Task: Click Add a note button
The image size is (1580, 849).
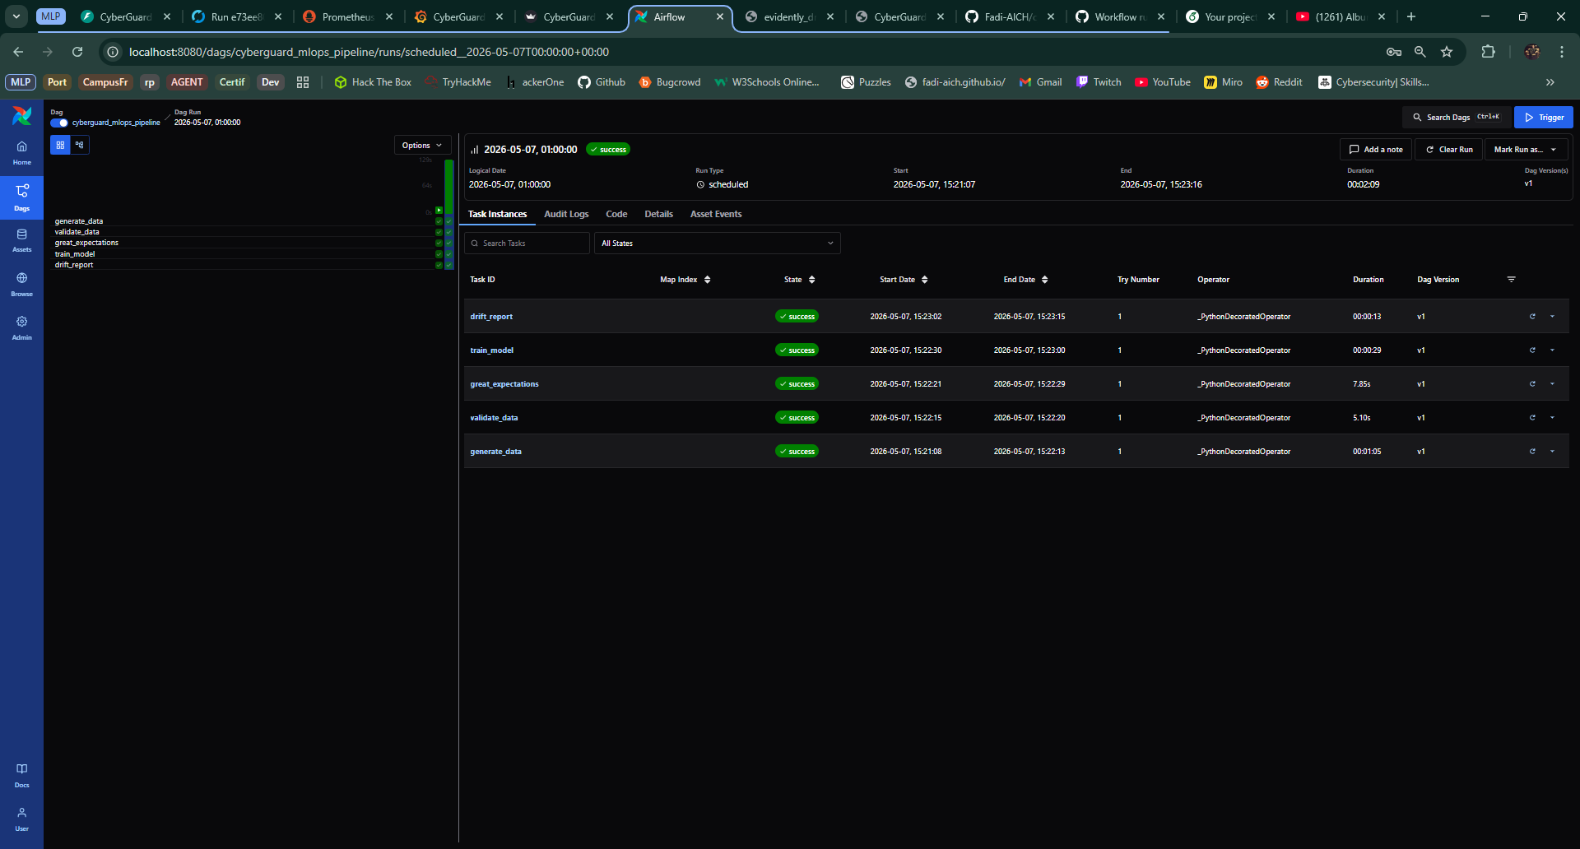Action: click(1376, 150)
